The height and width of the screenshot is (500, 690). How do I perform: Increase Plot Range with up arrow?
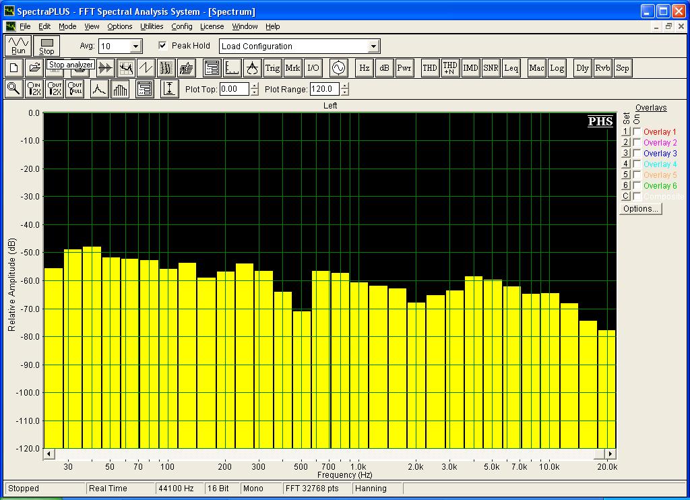345,86
